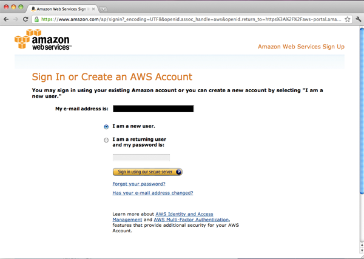Click the browser back arrow
This screenshot has width=364, height=259.
(x=7, y=19)
